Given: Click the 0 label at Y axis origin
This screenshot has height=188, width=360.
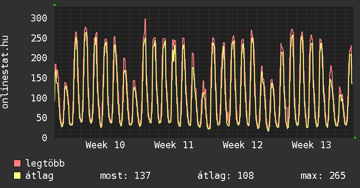Looking at the screenshot, I should click(x=44, y=138).
